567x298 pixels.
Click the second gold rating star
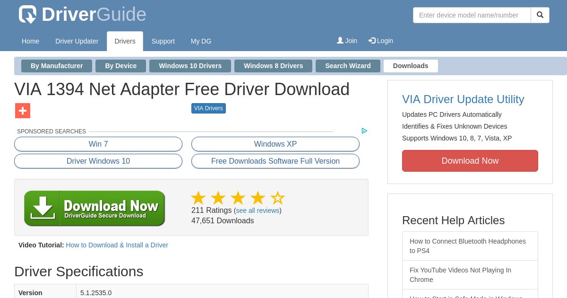point(218,198)
